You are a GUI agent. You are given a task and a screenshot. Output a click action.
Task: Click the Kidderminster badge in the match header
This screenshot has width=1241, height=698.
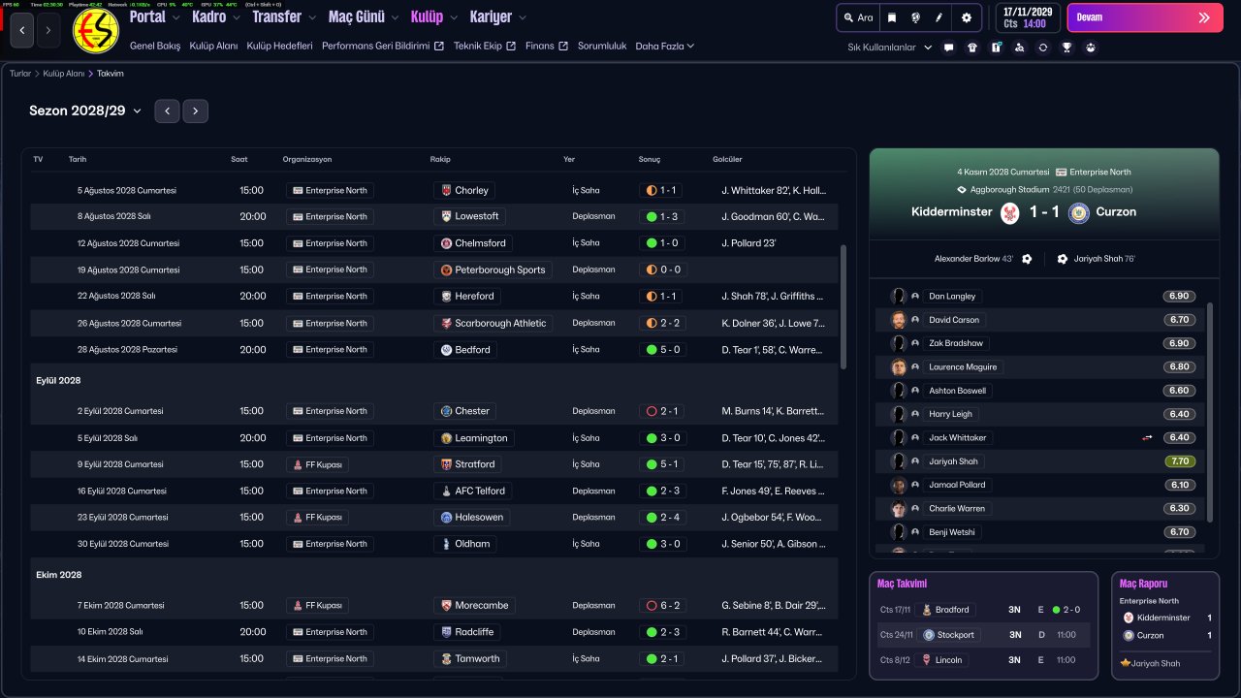[1010, 212]
